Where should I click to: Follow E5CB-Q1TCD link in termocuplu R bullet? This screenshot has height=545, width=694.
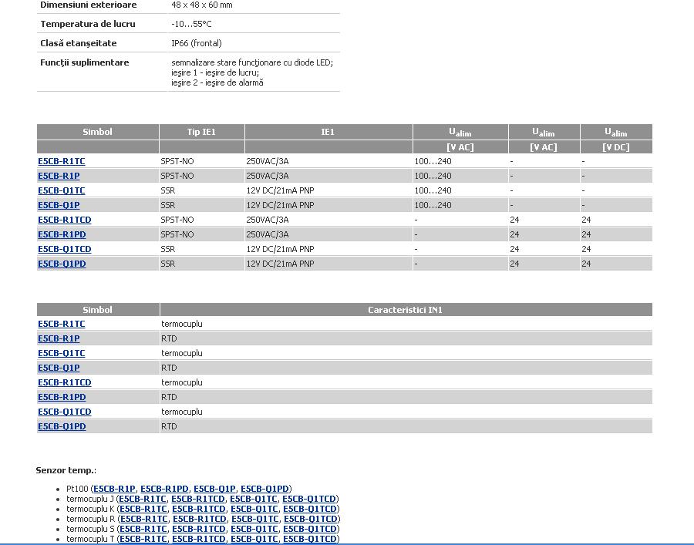(311, 519)
